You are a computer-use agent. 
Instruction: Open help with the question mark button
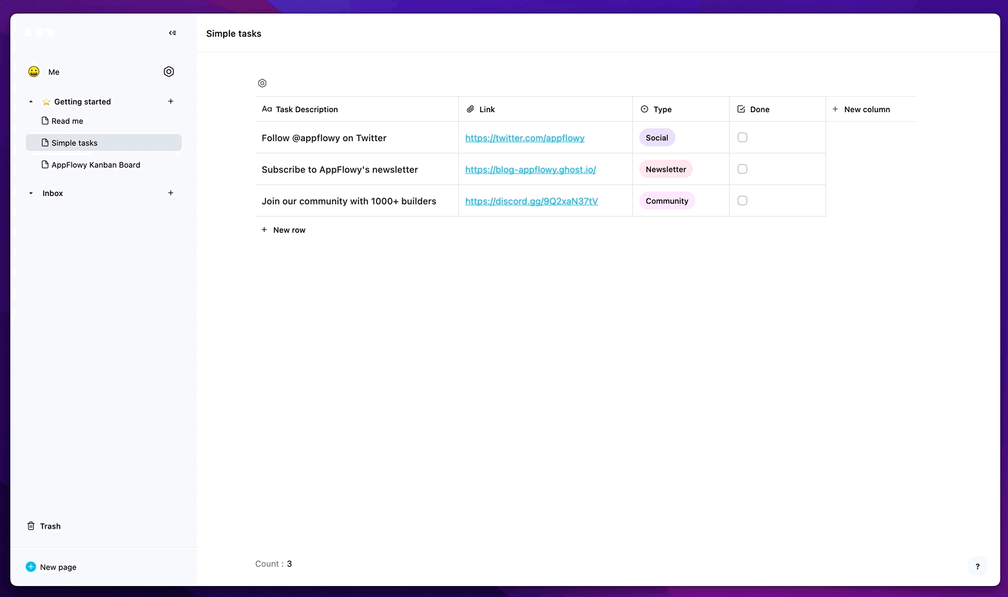click(x=977, y=566)
